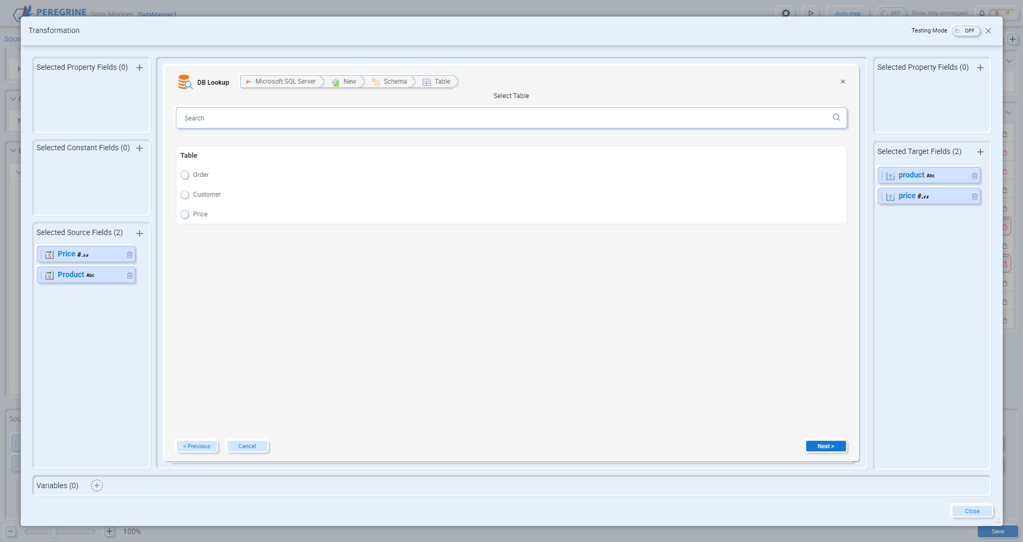
Task: Click the Close button of Transformation dialog
Action: pyautogui.click(x=972, y=511)
